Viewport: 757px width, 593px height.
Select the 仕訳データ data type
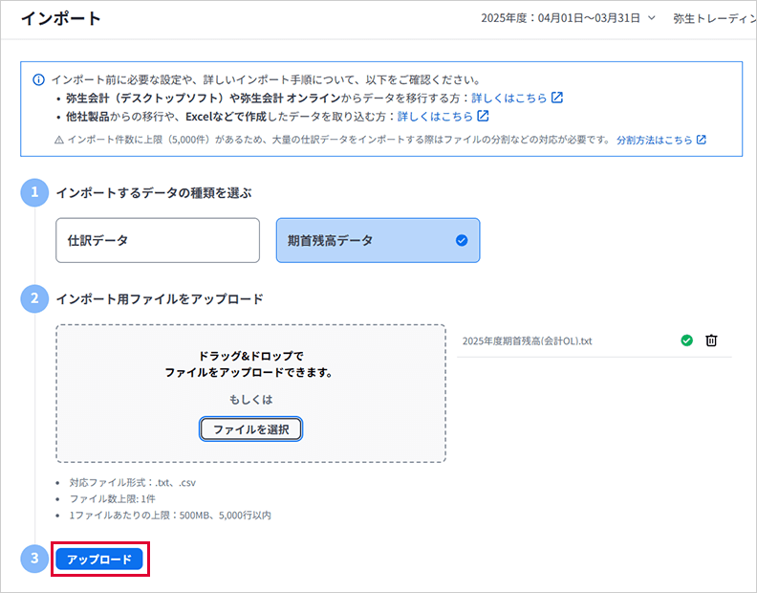coord(158,240)
